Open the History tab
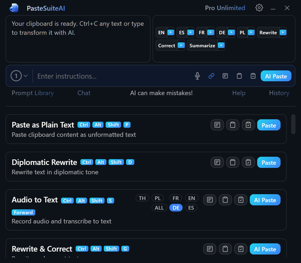Image resolution: width=301 pixels, height=263 pixels. pos(279,93)
